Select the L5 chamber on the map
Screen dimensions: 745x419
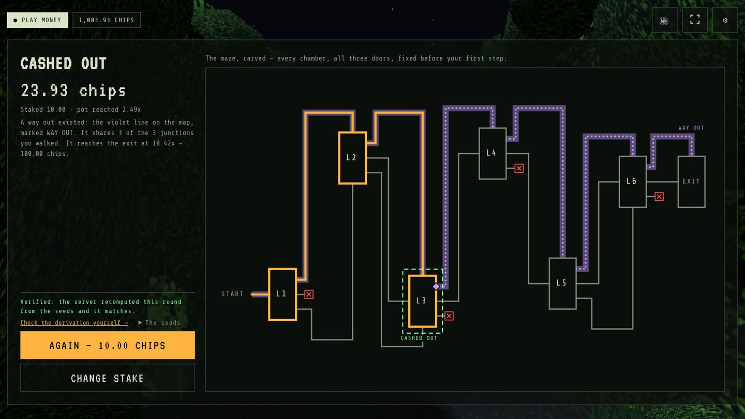(x=562, y=283)
